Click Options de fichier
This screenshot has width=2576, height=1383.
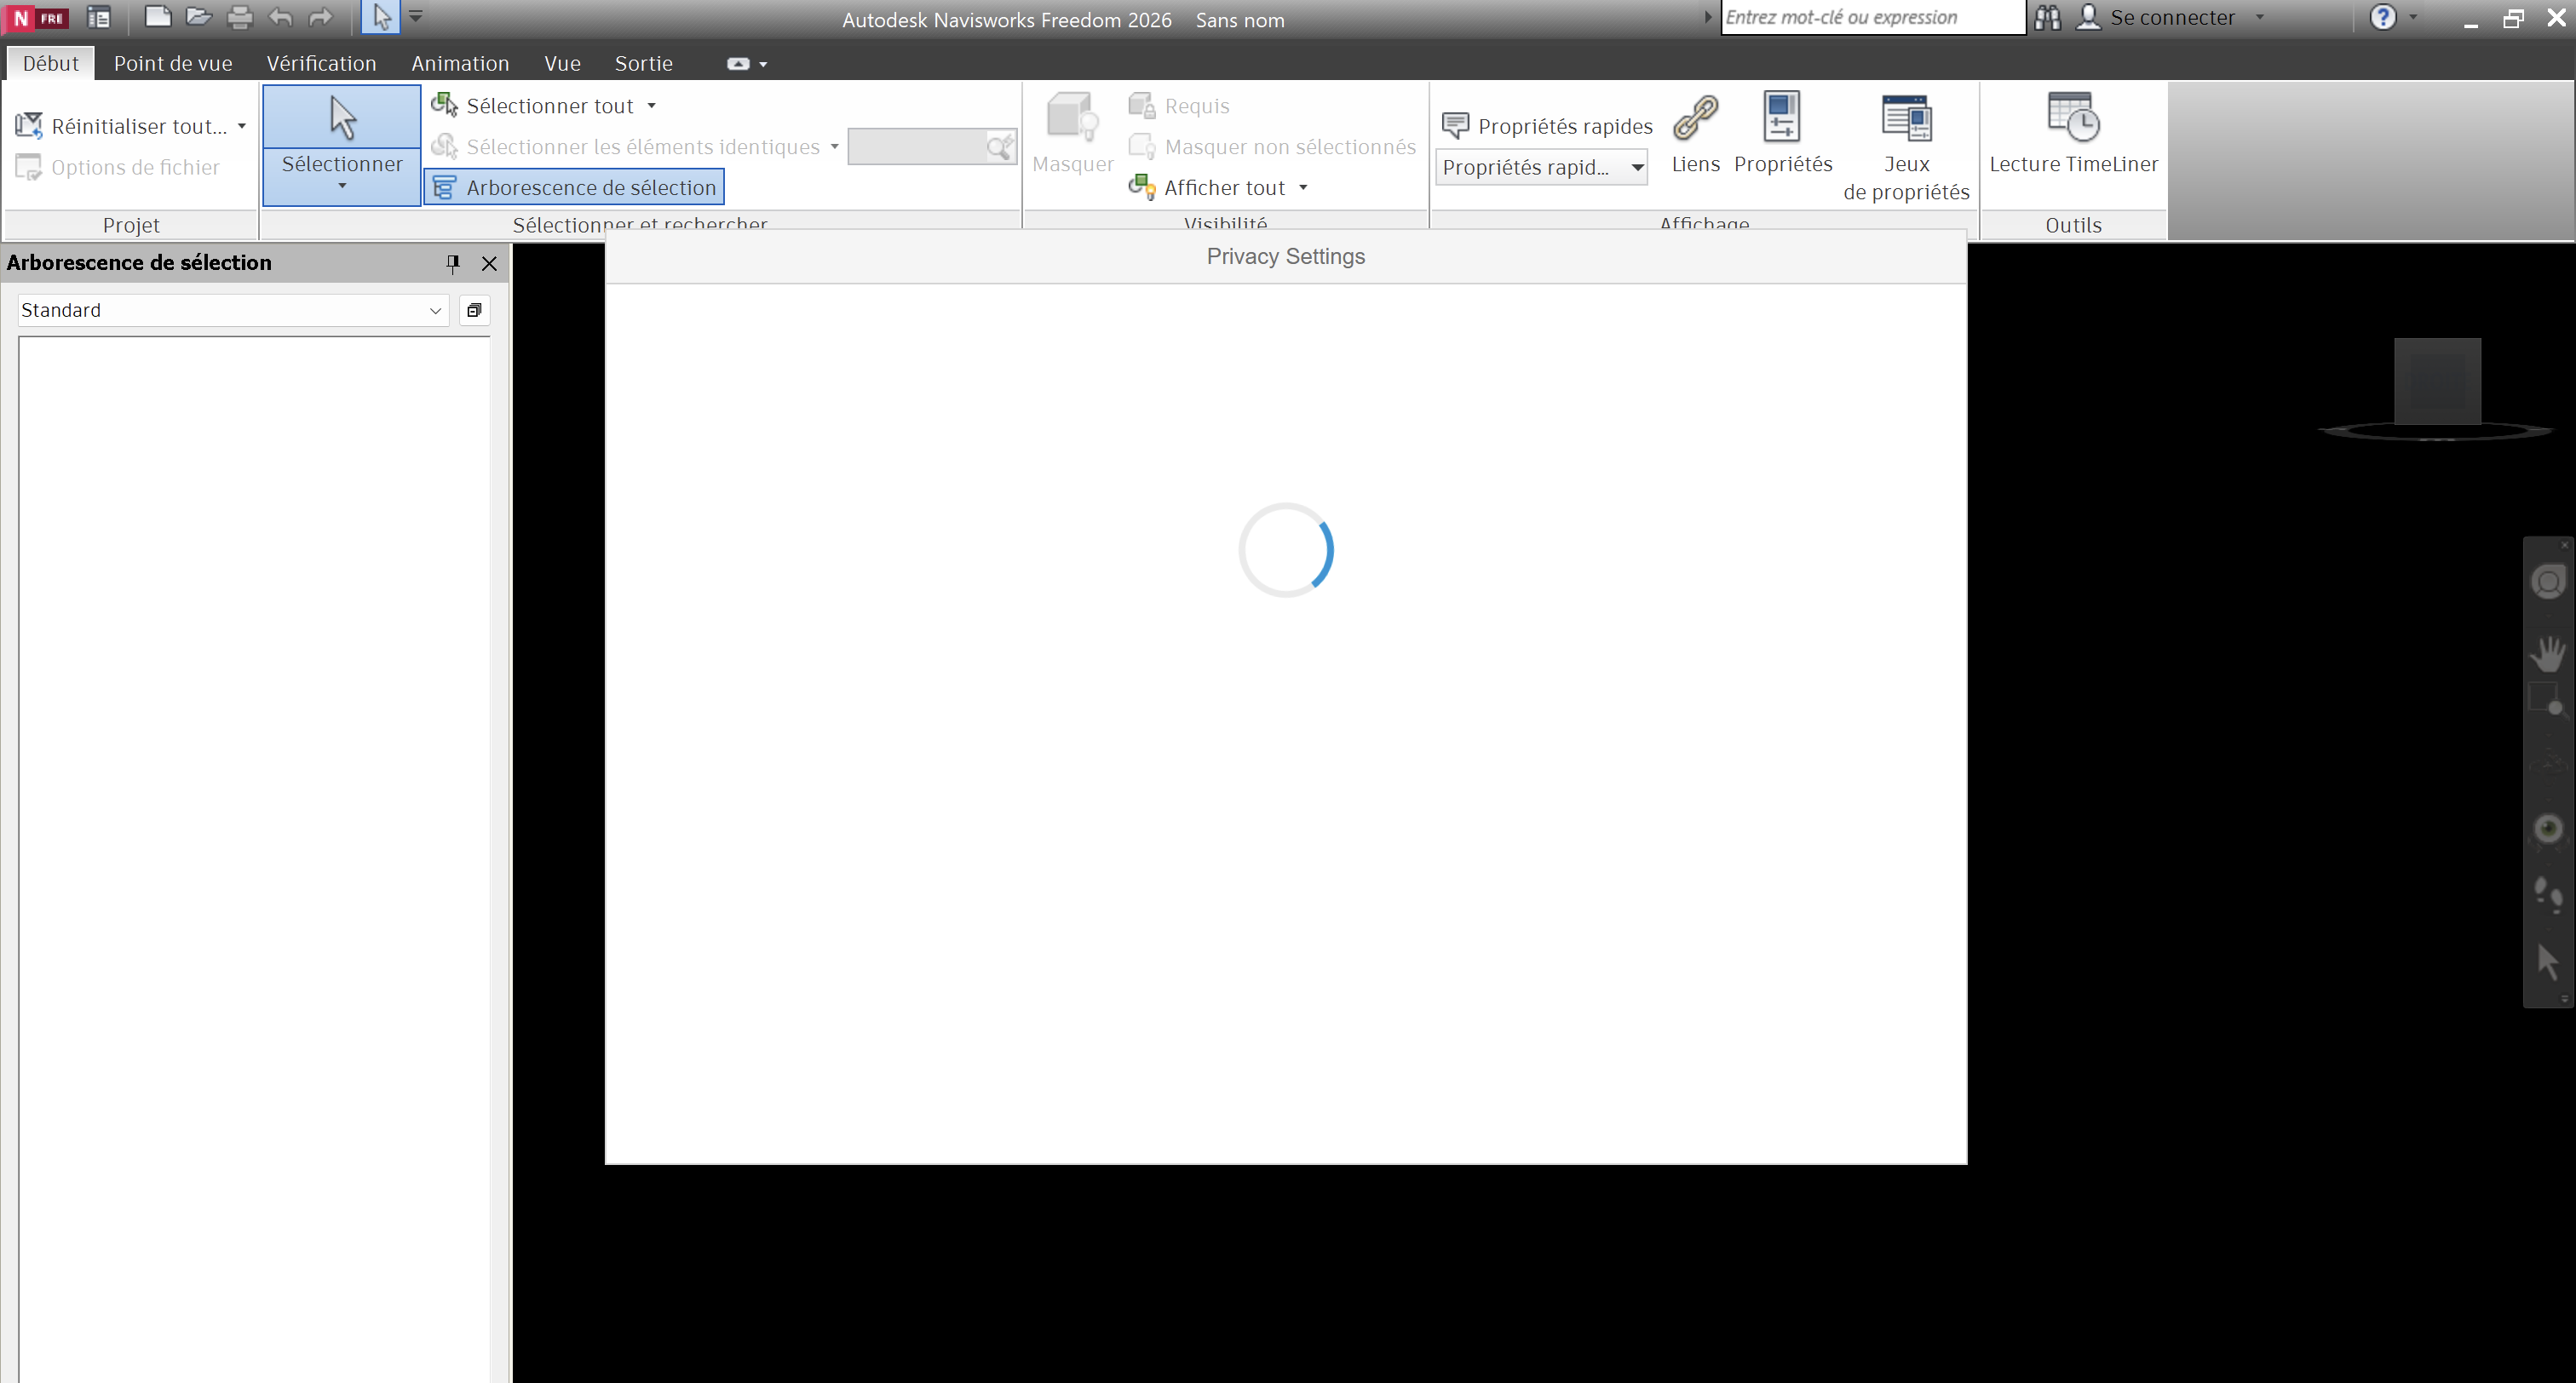(x=117, y=167)
